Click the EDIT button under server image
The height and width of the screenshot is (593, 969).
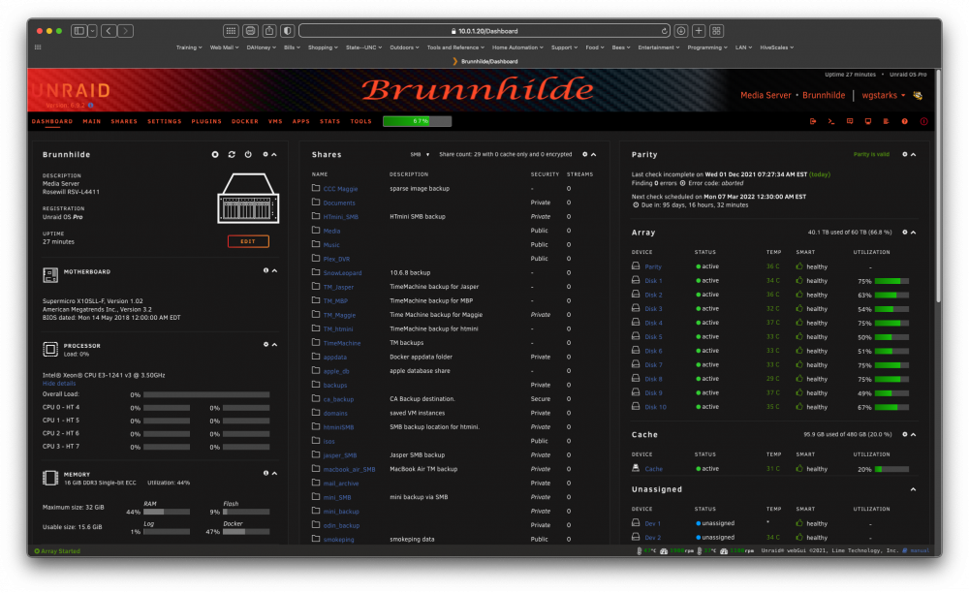pos(248,241)
